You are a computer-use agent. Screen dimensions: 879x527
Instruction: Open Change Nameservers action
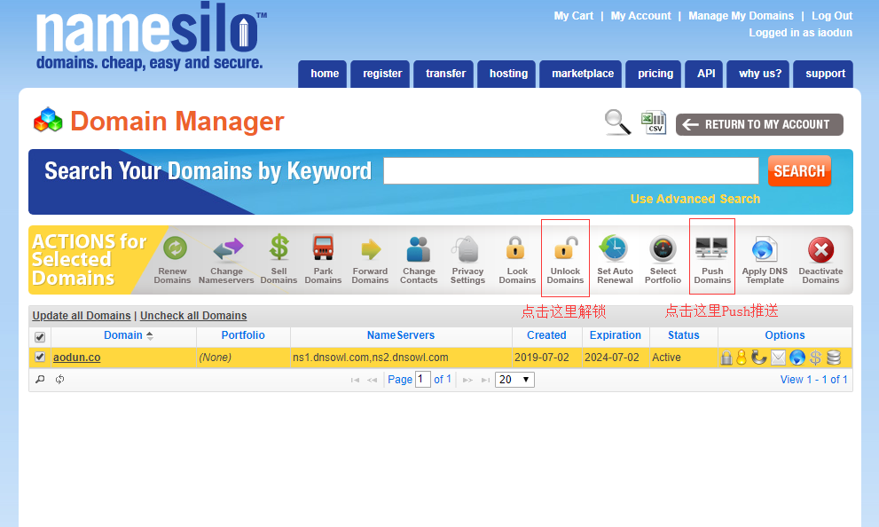pyautogui.click(x=226, y=249)
